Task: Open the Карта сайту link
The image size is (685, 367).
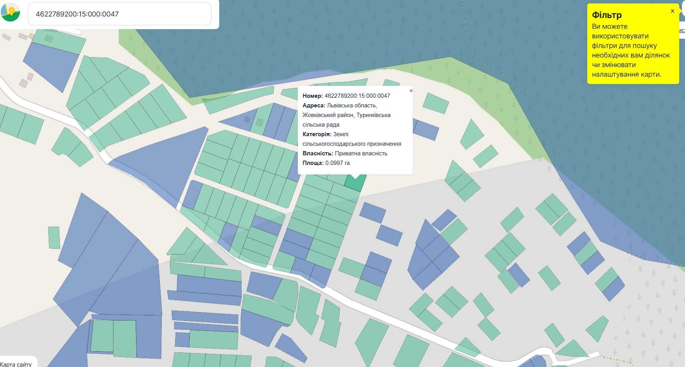Action: [16, 364]
